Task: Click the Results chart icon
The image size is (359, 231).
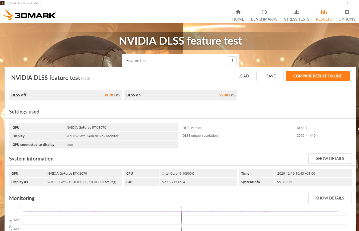Action: tap(324, 12)
